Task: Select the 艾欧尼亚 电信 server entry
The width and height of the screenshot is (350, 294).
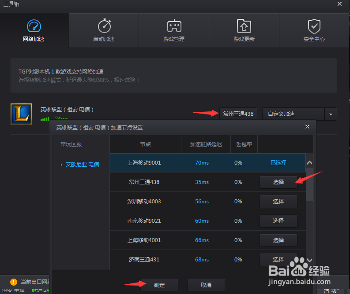Action: pos(82,165)
